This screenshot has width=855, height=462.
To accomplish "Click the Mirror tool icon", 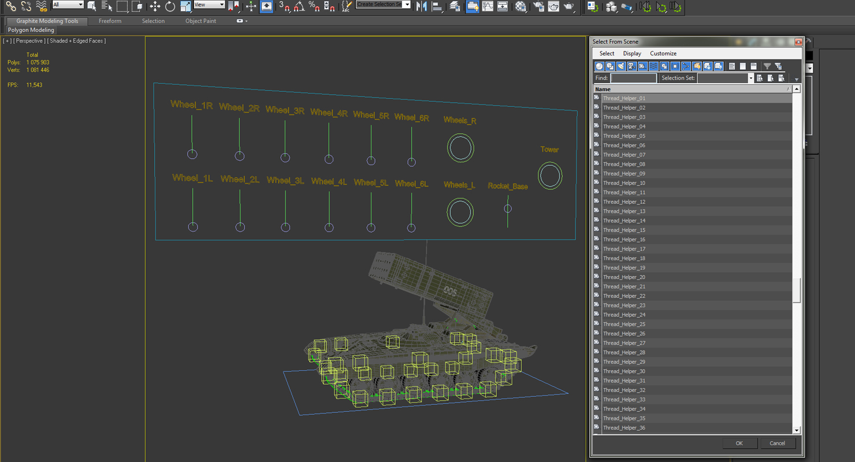I will point(421,6).
